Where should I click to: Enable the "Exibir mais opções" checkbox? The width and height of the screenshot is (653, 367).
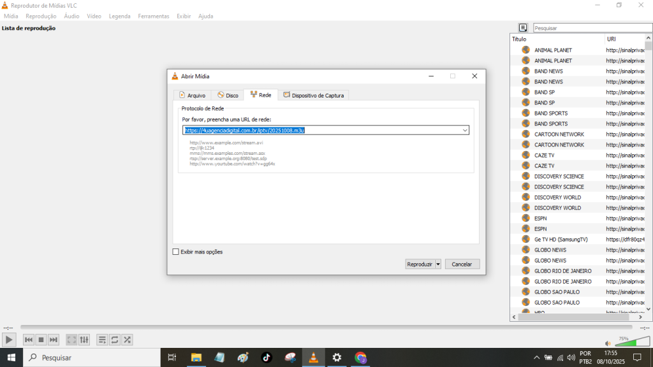coord(176,252)
